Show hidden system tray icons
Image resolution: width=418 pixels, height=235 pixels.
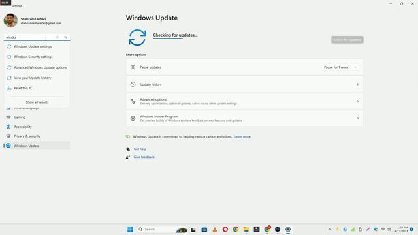330,229
